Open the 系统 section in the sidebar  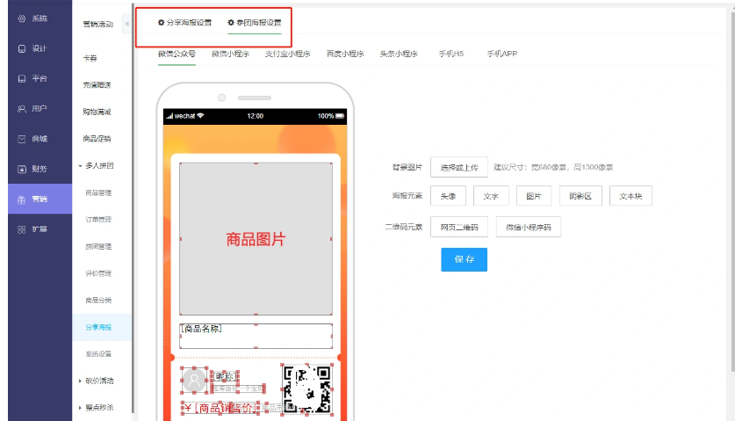coord(33,18)
